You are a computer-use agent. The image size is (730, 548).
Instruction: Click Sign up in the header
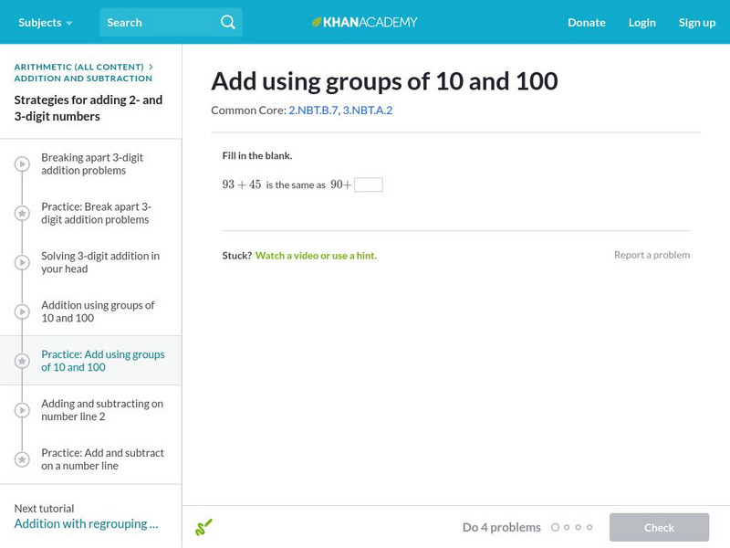pyautogui.click(x=697, y=22)
